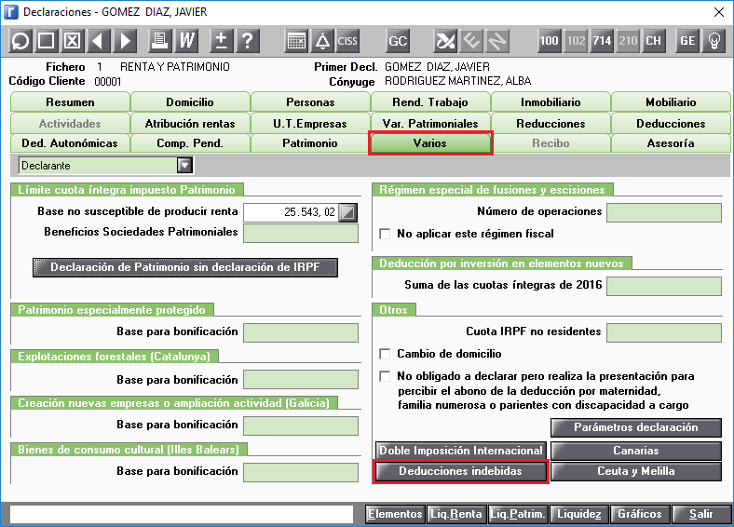Click the light bulb toolbar icon

tap(714, 41)
